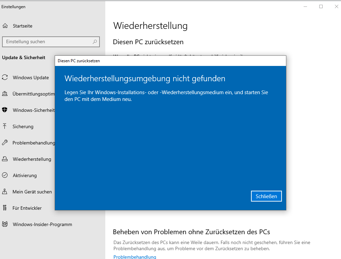Click the Problembehandlung wrench icon
This screenshot has height=259, width=341.
pyautogui.click(x=5, y=142)
